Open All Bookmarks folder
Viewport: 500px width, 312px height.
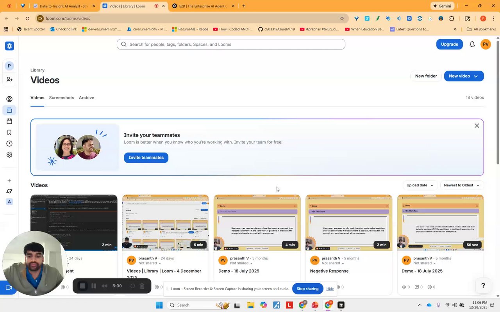481,29
